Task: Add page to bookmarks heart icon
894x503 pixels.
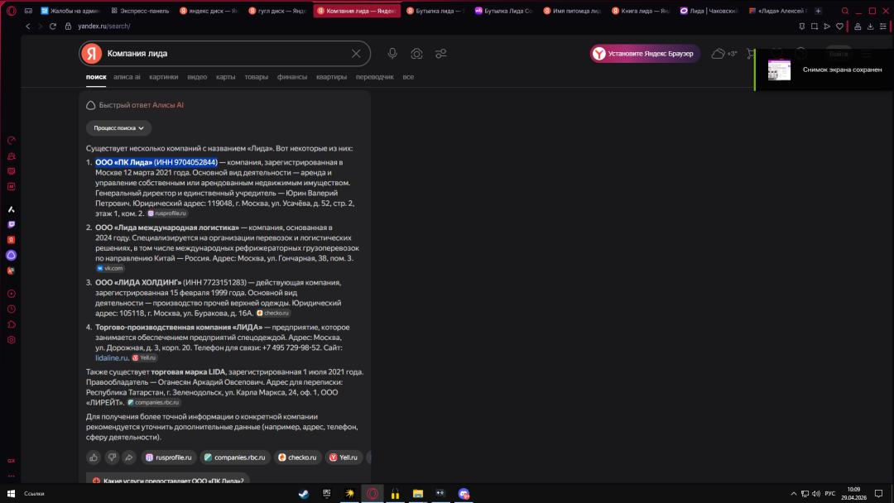Action: [839, 26]
